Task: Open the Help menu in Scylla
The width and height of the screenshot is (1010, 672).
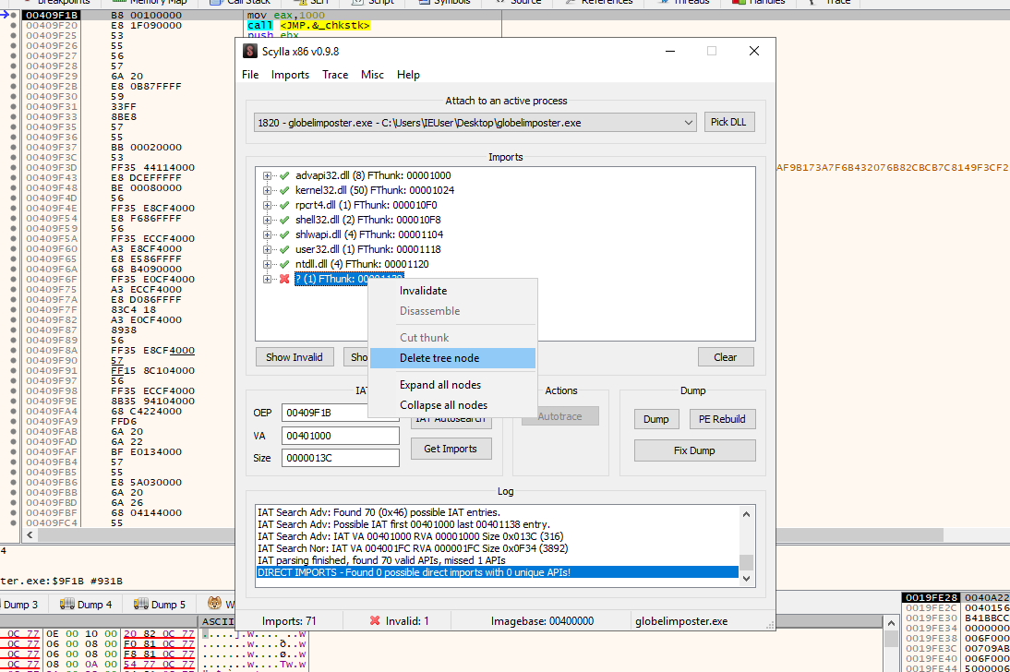Action: pyautogui.click(x=408, y=75)
